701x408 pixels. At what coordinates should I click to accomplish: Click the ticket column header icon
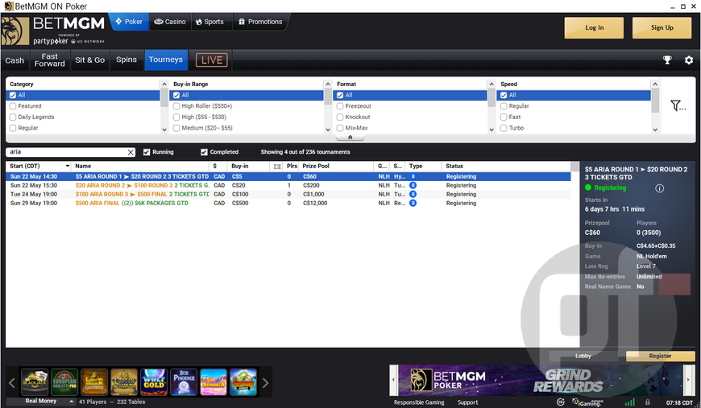click(x=277, y=167)
